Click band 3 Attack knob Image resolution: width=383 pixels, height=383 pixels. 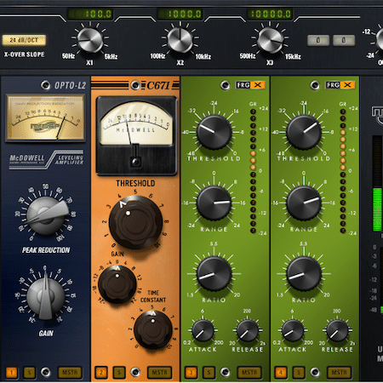pos(203,330)
